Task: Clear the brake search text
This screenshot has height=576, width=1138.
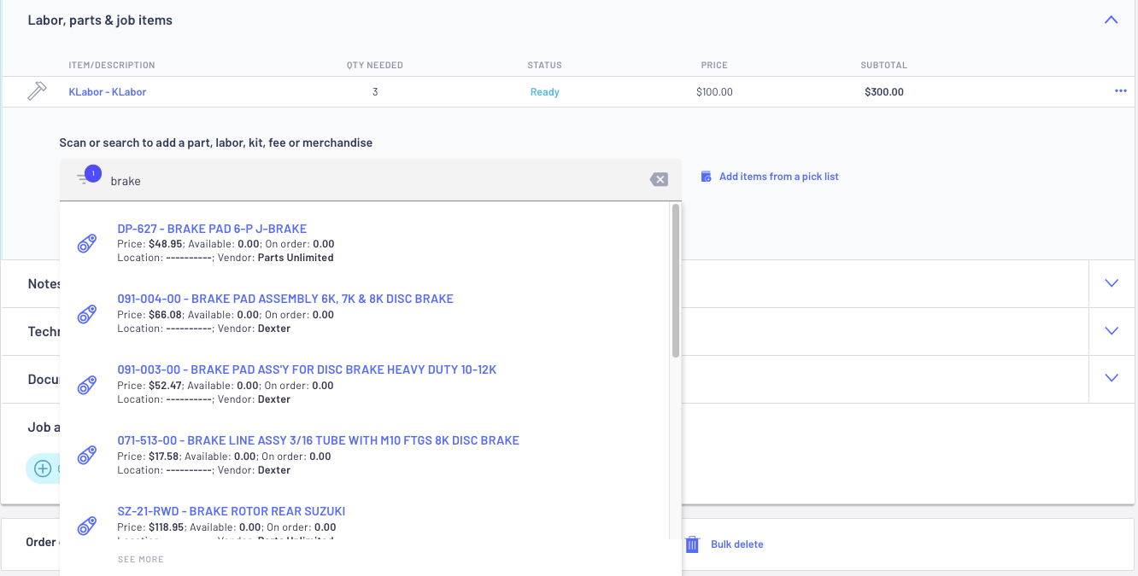Action: (659, 179)
